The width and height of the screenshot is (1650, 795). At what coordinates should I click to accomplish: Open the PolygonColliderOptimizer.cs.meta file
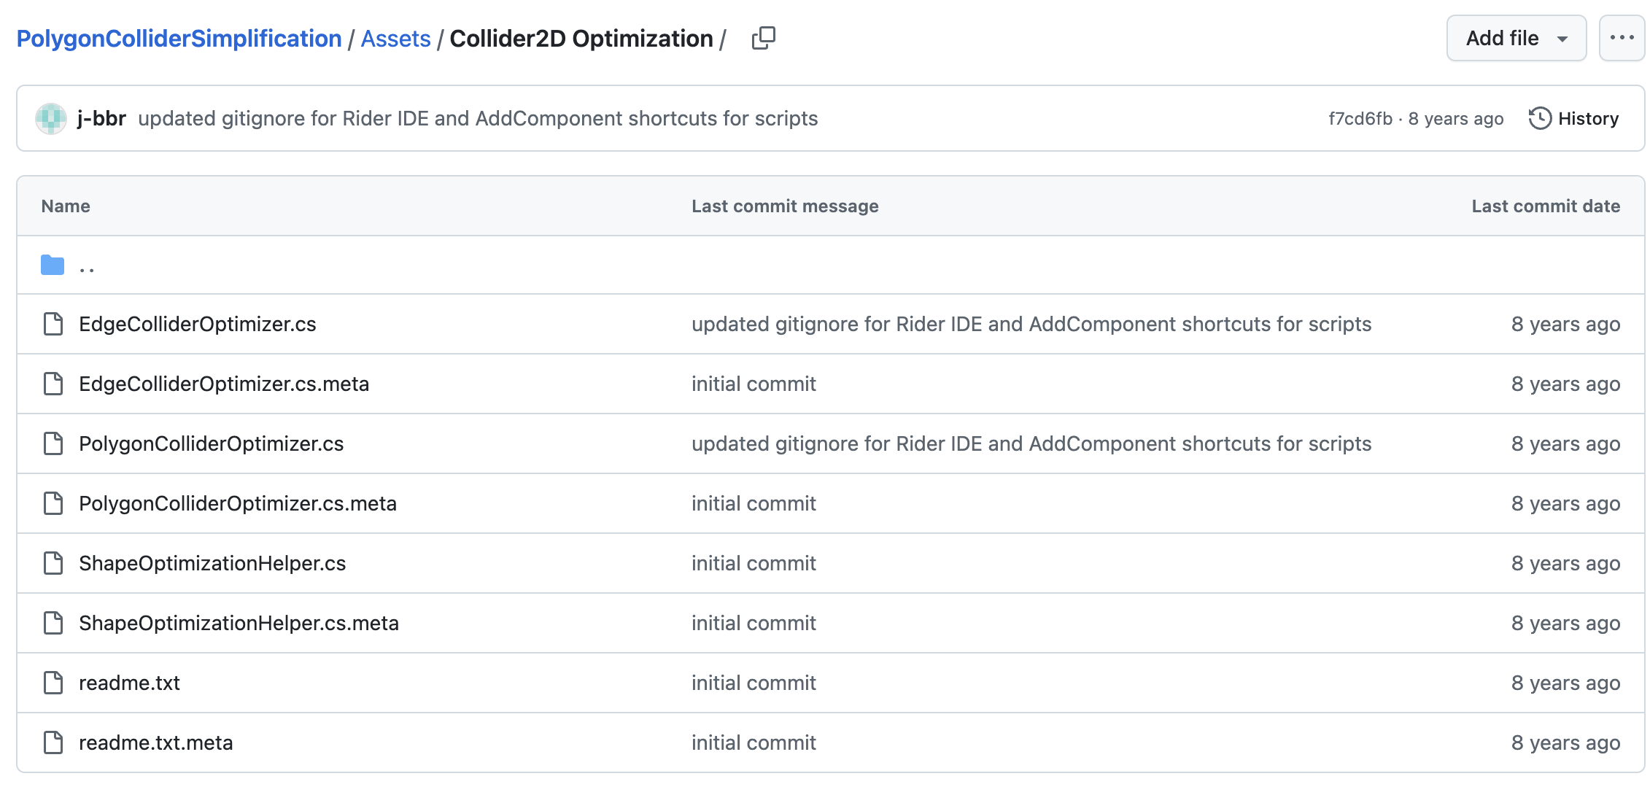pos(237,503)
